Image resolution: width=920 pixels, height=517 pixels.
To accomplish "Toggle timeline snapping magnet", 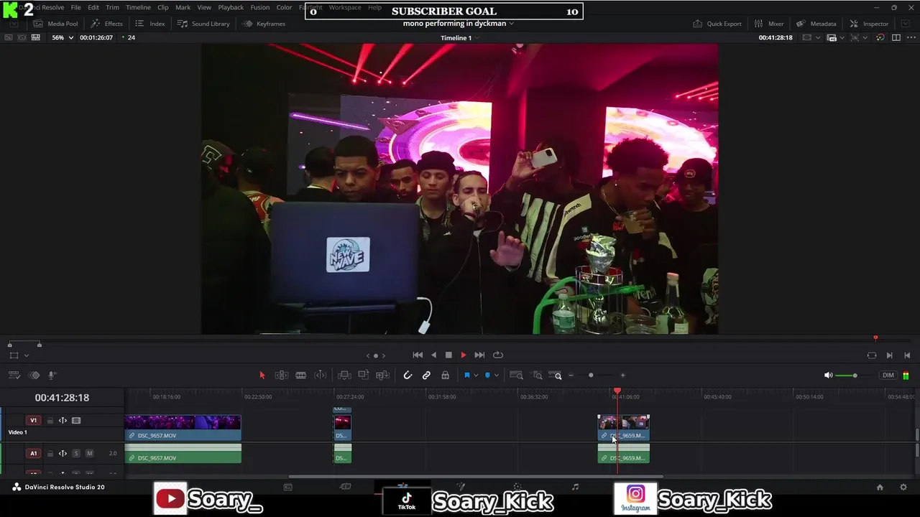I will (x=408, y=376).
